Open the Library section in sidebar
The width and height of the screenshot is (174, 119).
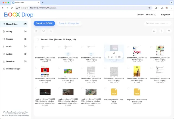[9, 32]
